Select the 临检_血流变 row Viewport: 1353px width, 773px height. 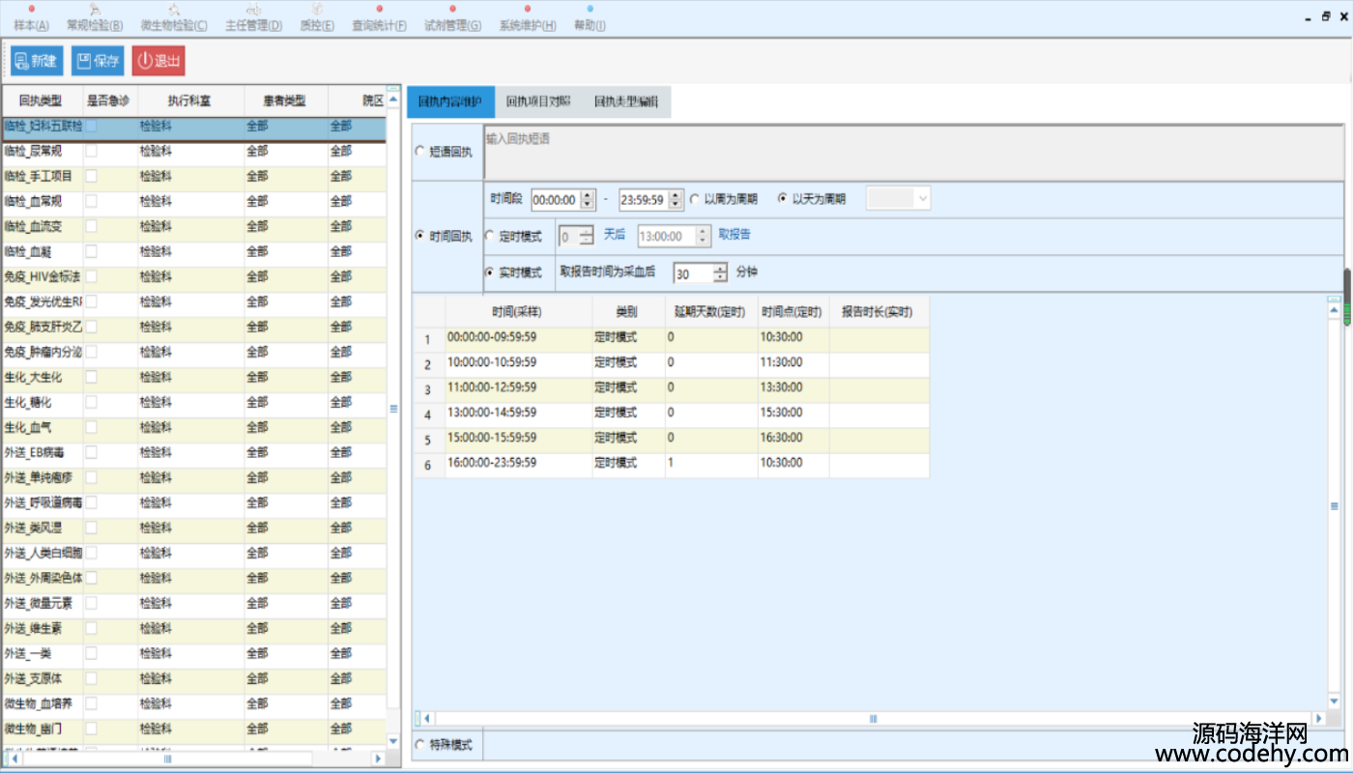point(193,227)
